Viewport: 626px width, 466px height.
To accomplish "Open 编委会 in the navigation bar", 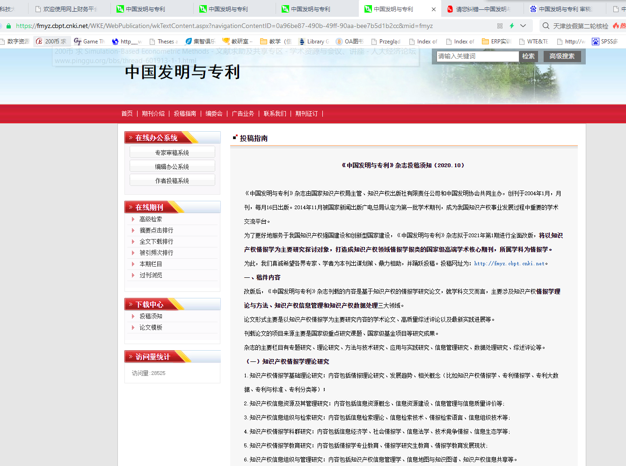I will click(x=214, y=113).
